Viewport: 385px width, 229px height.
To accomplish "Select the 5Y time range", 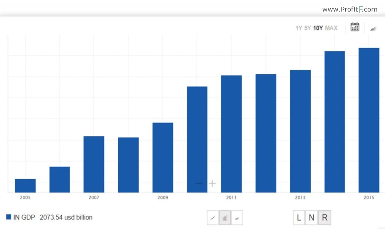I will click(x=308, y=28).
